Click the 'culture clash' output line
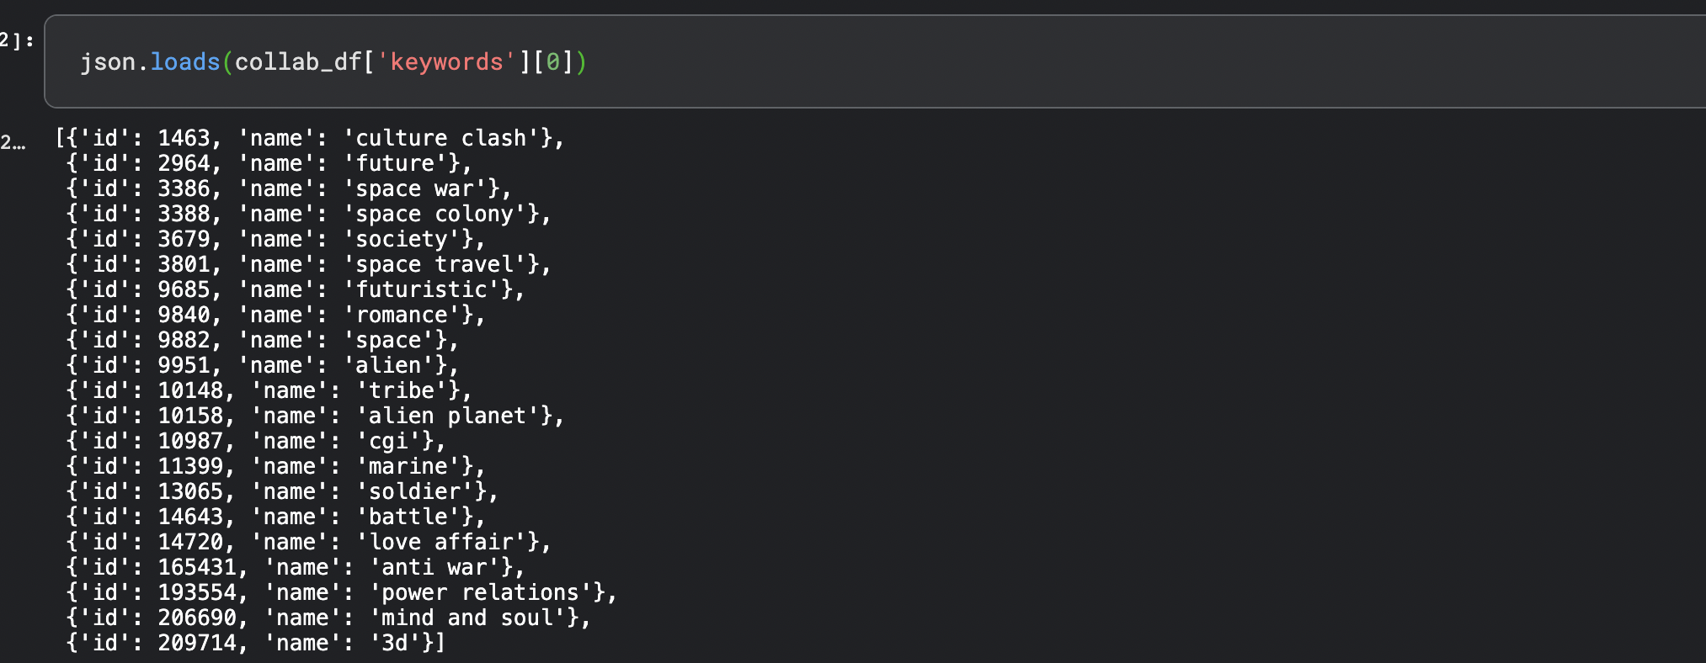 pos(309,138)
